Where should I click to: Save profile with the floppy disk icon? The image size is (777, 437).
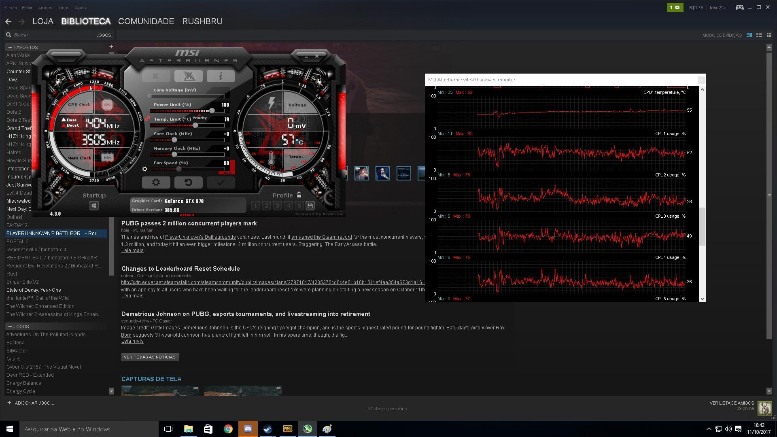(x=310, y=206)
